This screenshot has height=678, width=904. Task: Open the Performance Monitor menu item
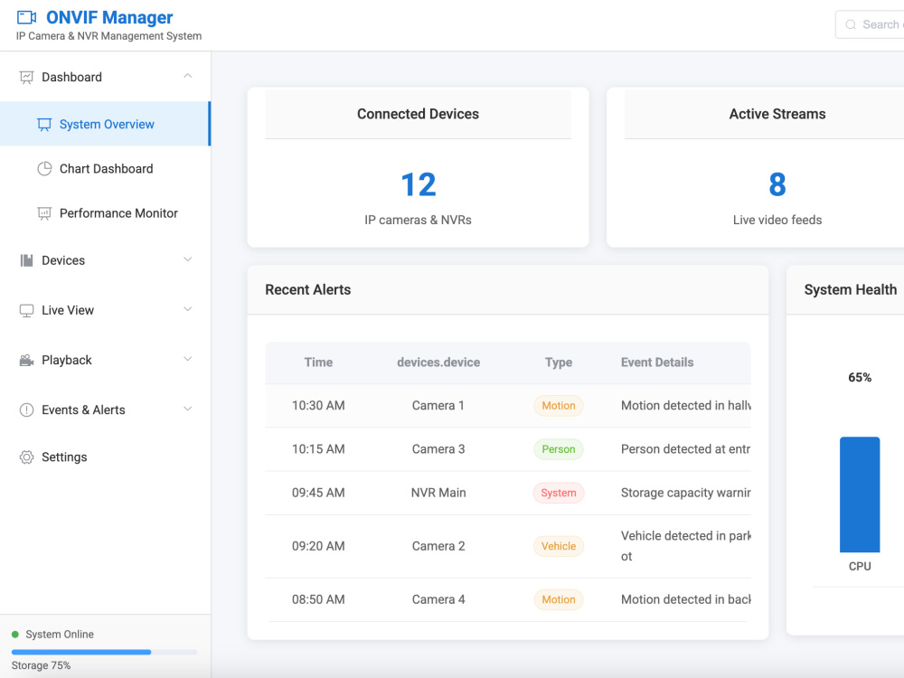click(x=105, y=213)
